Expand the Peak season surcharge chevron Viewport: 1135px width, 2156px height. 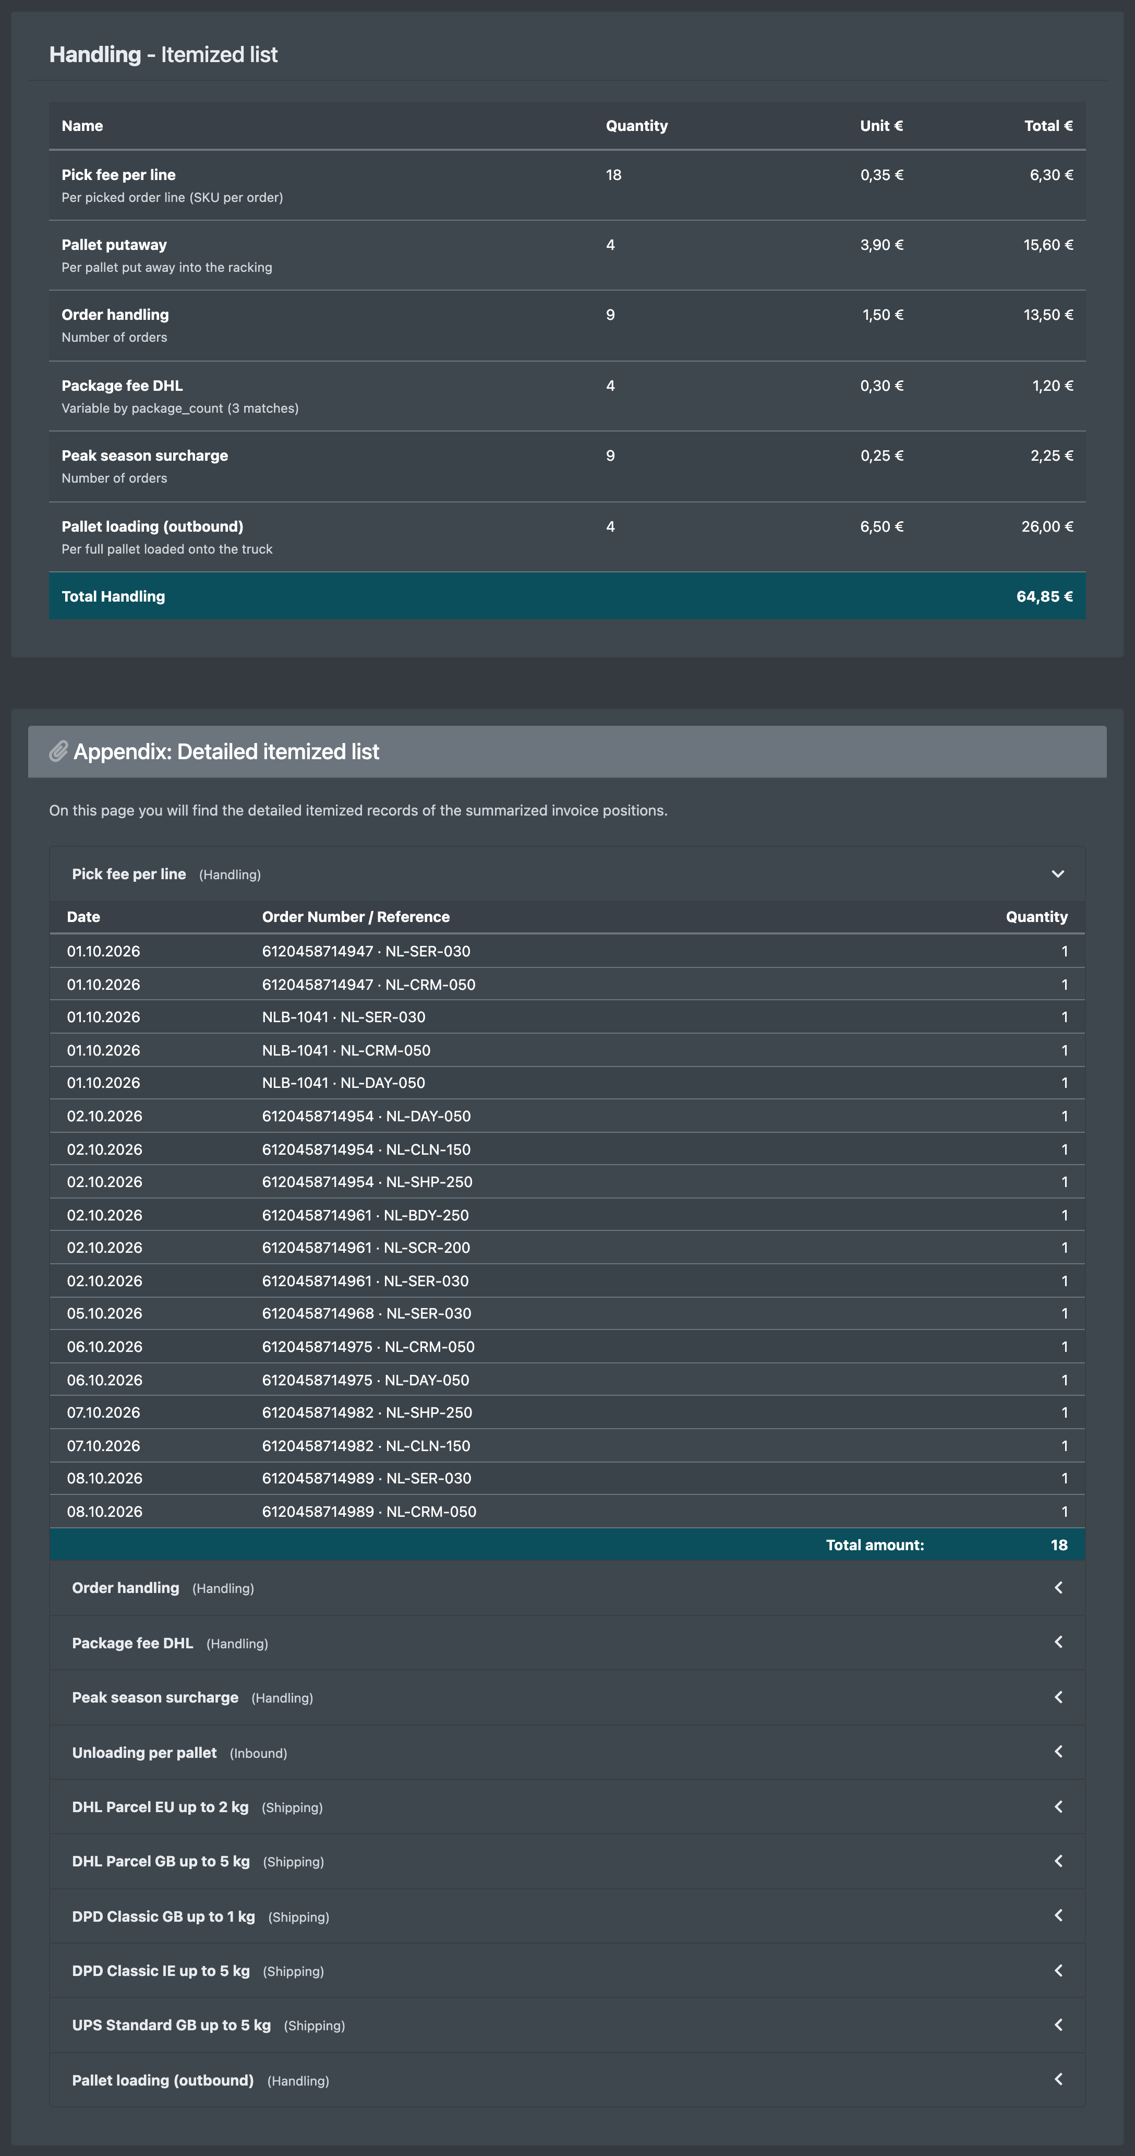click(x=1058, y=1697)
